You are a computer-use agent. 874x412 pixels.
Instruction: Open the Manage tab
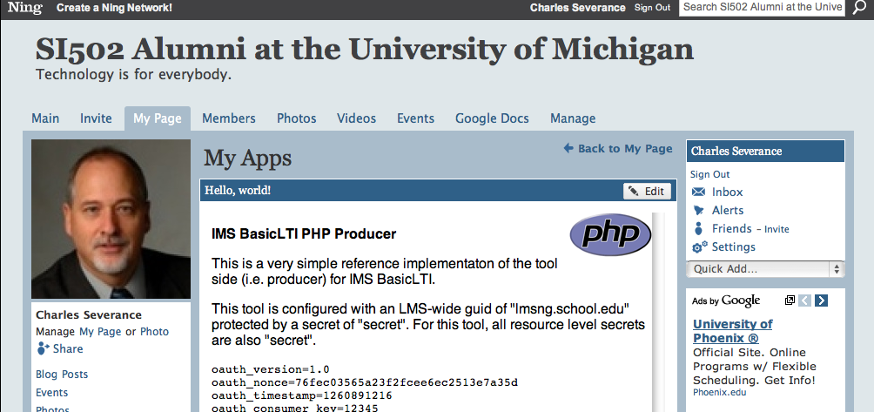[x=573, y=118]
